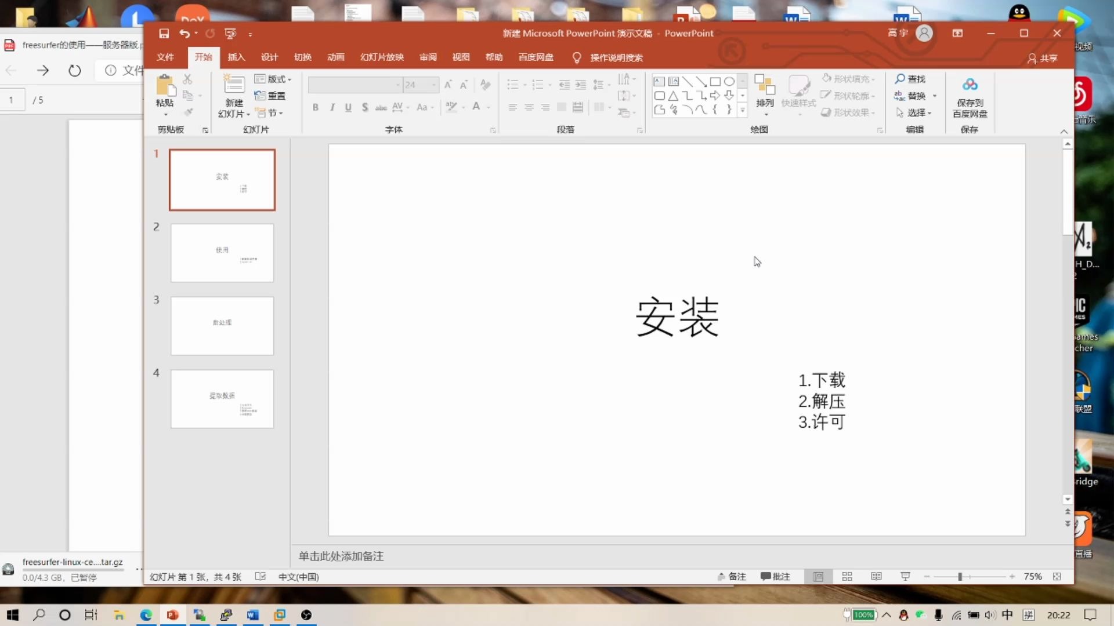Viewport: 1114px width, 626px height.
Task: Open the Paste options dropdown arrow
Action: (165, 115)
